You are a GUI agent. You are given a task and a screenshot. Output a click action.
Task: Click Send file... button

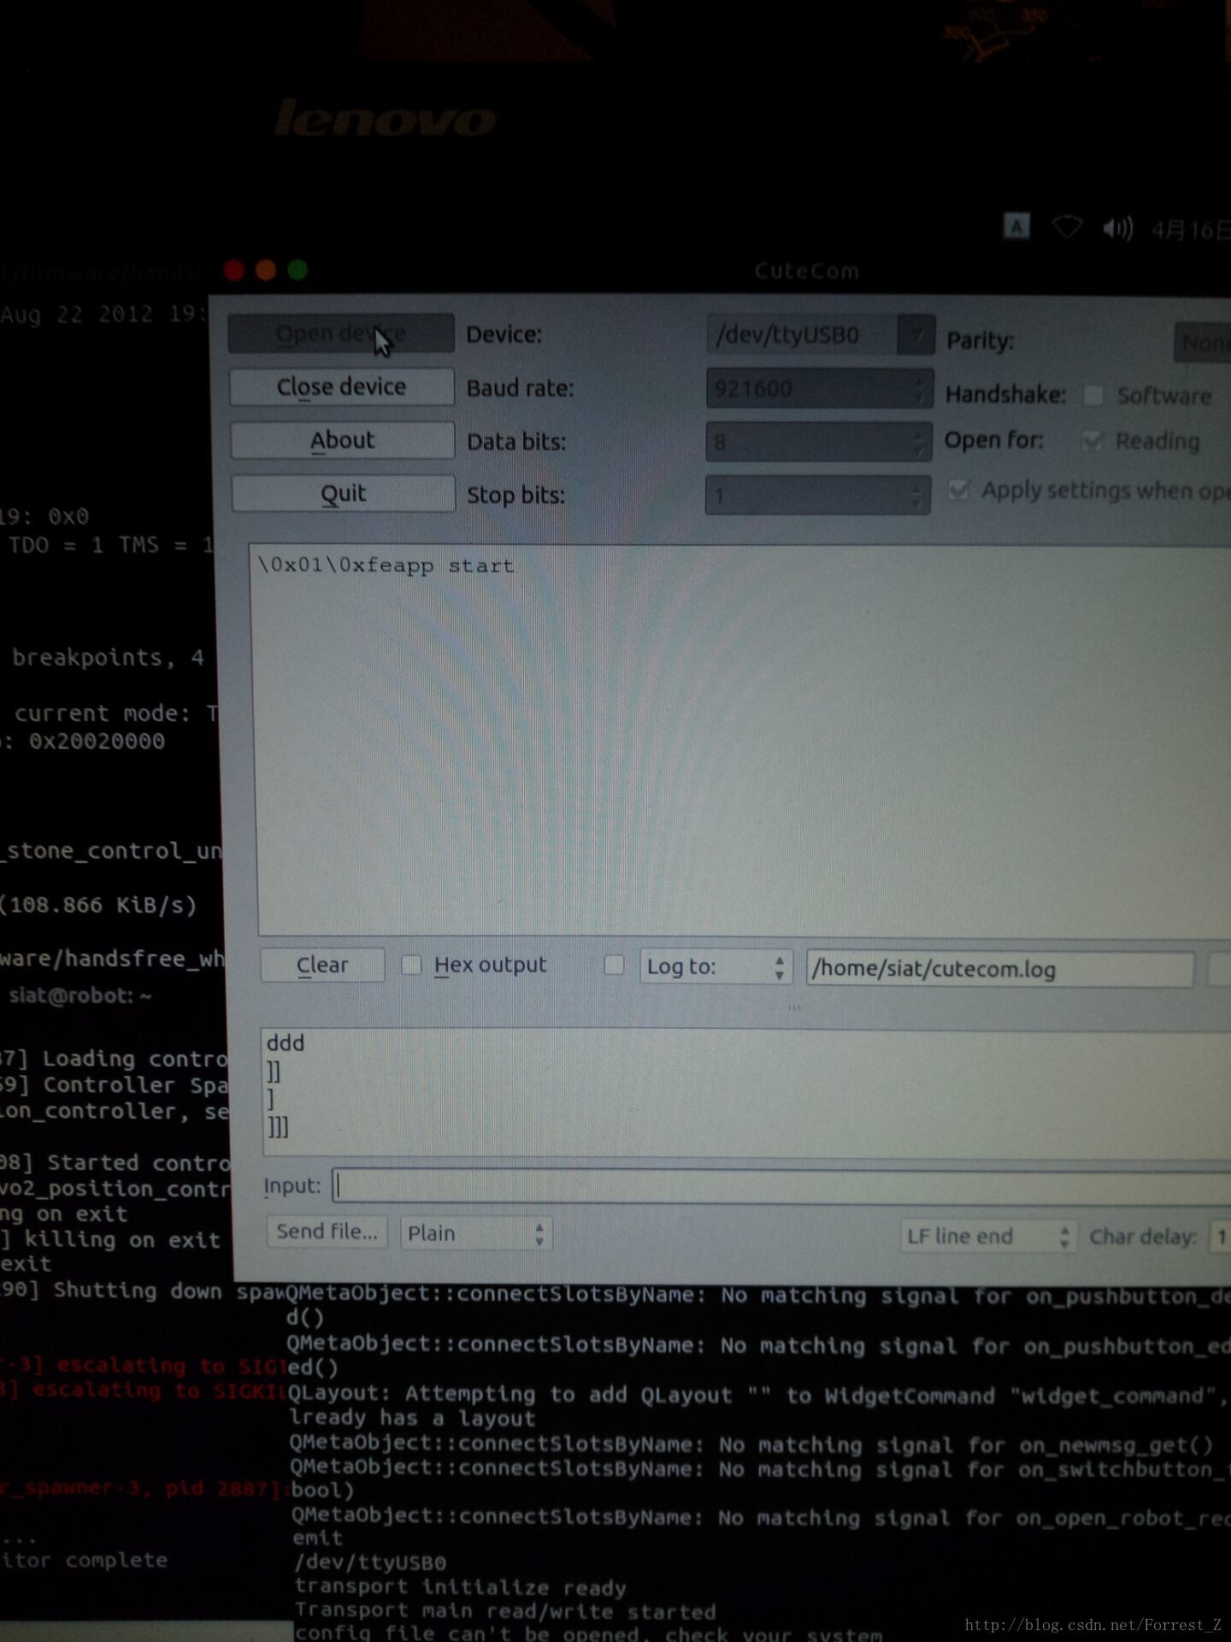coord(327,1231)
